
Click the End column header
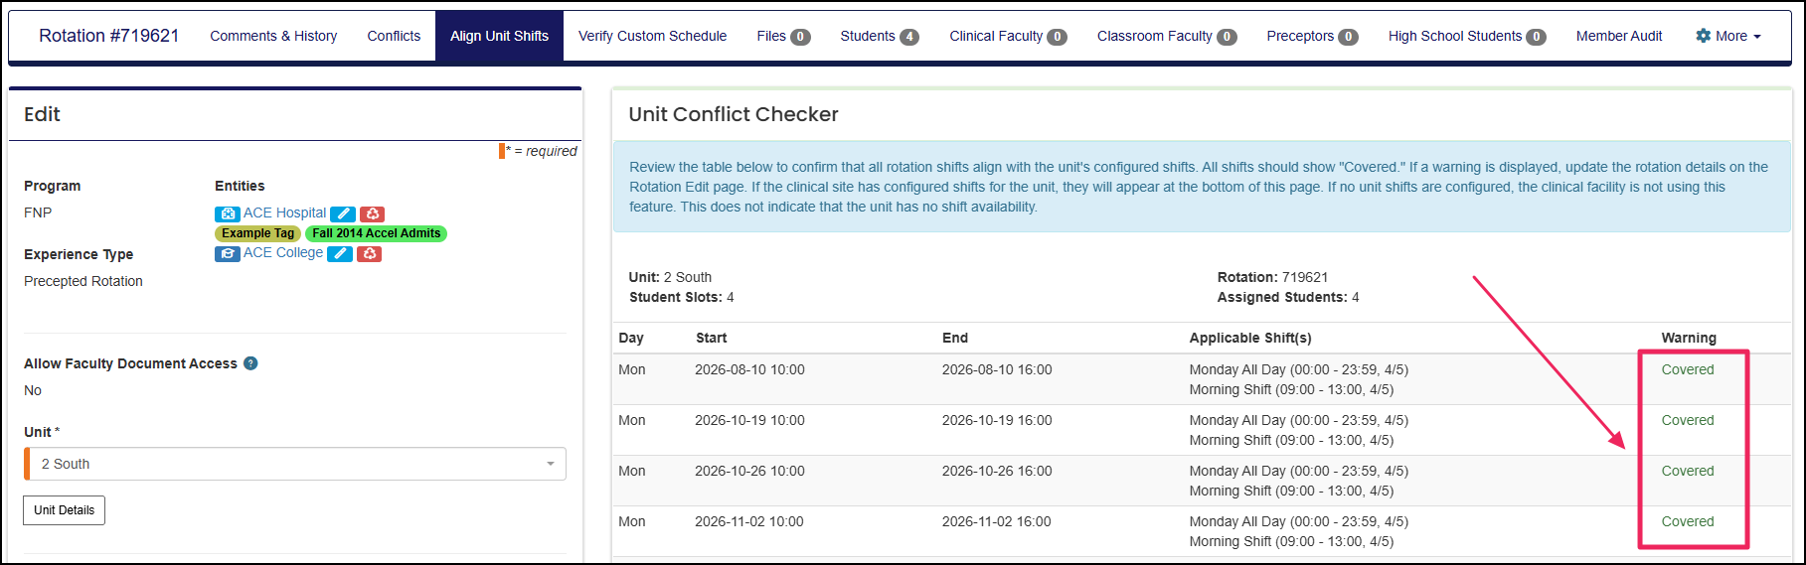(x=955, y=338)
